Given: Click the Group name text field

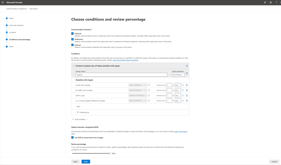Looking at the screenshot, I should 121,75.
